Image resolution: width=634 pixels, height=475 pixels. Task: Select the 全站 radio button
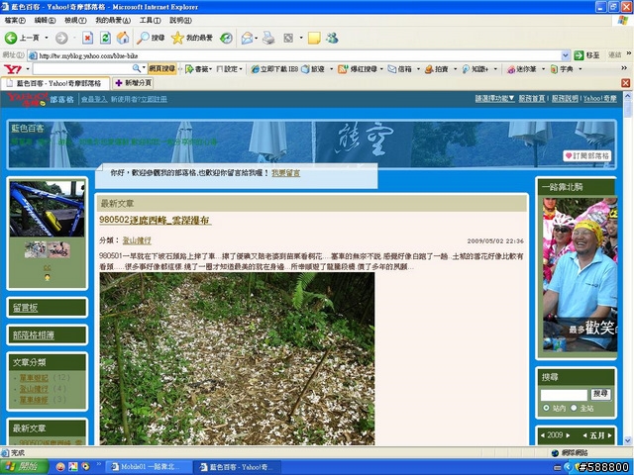pos(574,408)
